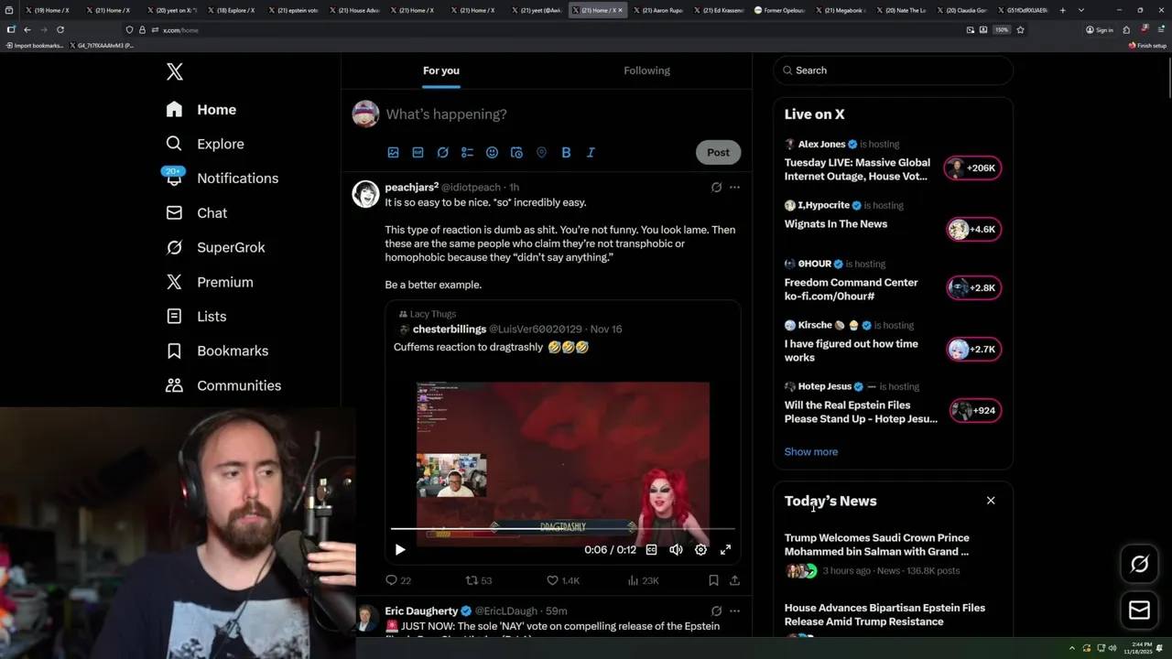The height and width of the screenshot is (659, 1172).
Task: Add media image to the new post
Action: point(393,153)
